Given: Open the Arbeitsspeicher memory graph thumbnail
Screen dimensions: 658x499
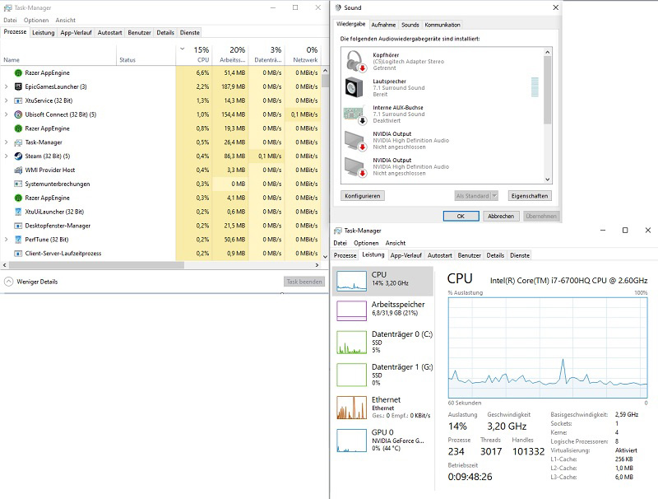Looking at the screenshot, I should click(x=351, y=310).
